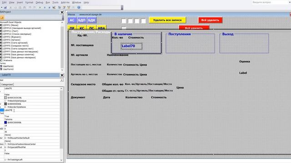Select UserForm2 in project tree

[8, 69]
